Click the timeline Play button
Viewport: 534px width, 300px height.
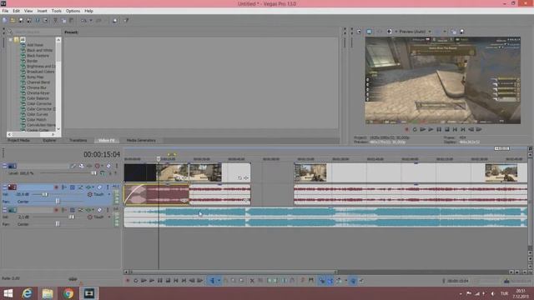coord(152,281)
